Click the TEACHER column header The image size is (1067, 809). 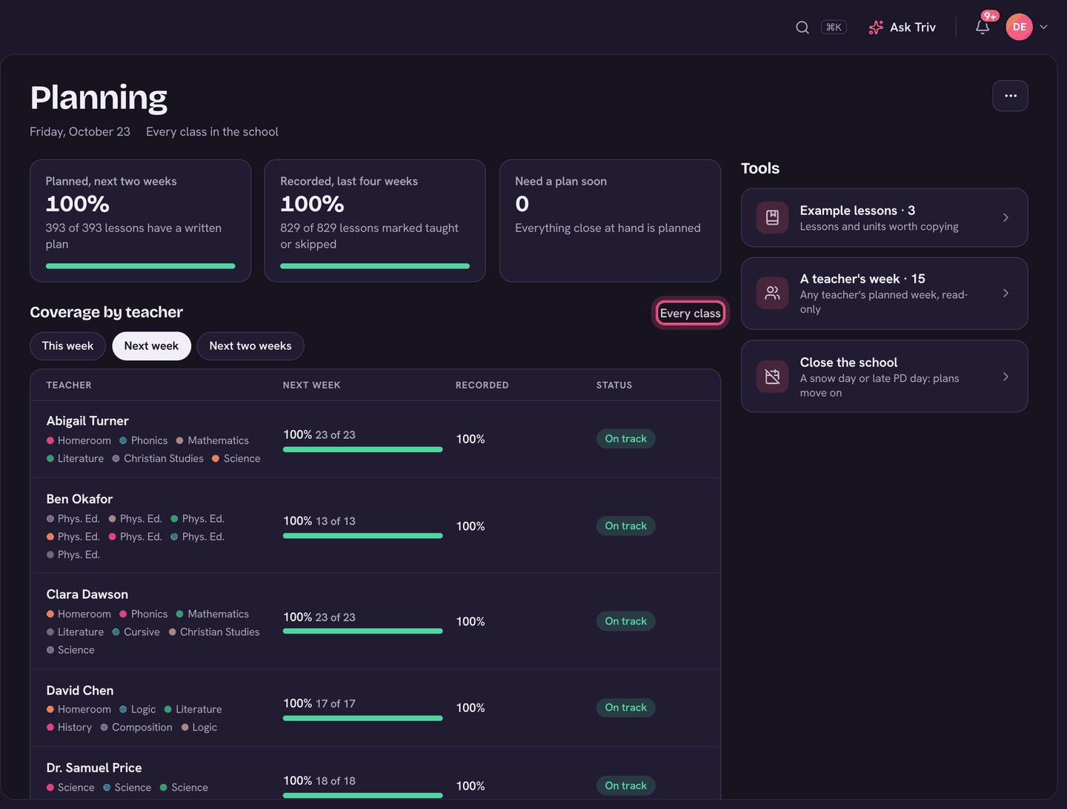(x=69, y=386)
